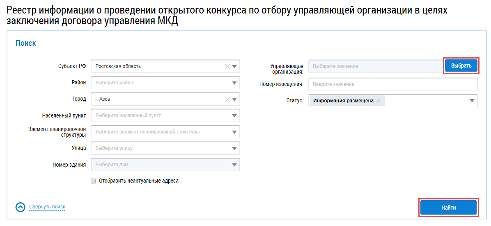Enable Отобразить неактуальные адреса checkbox
This screenshot has width=491, height=226.
click(93, 181)
